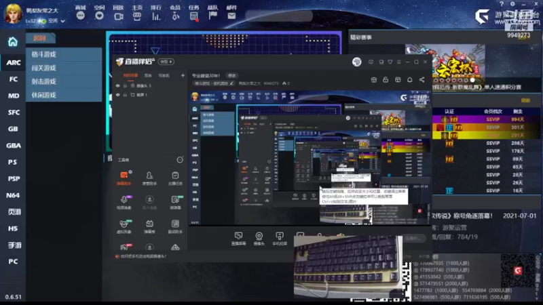Choose 休闲游戏 category

tap(64, 95)
